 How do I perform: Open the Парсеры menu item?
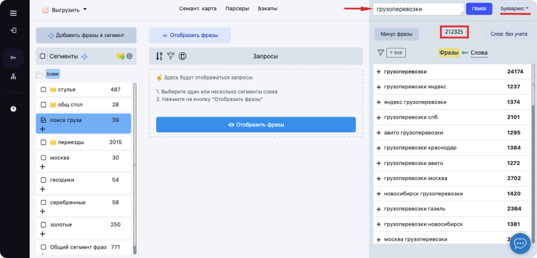point(237,9)
